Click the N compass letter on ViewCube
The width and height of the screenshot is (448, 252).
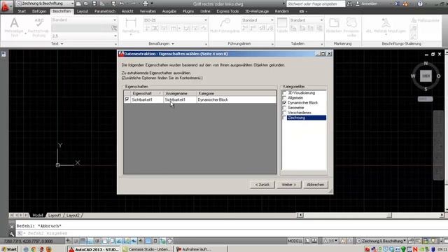pyautogui.click(x=426, y=64)
